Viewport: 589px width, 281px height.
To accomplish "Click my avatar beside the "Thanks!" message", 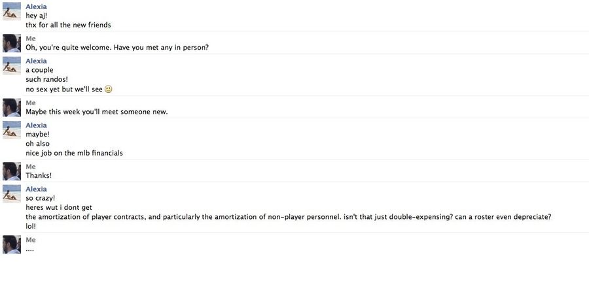I will (x=12, y=171).
